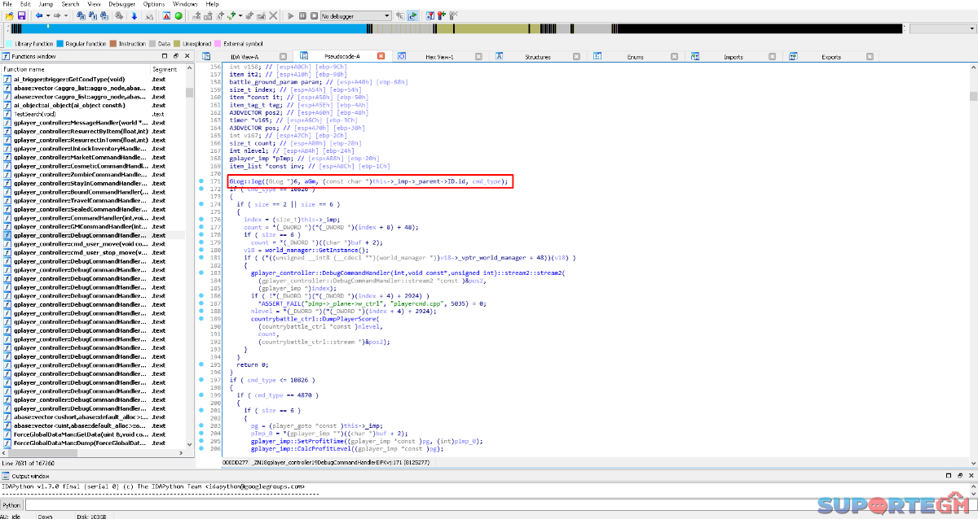The width and height of the screenshot is (978, 519).
Task: Close the Hex View-1 tab
Action: (478, 57)
